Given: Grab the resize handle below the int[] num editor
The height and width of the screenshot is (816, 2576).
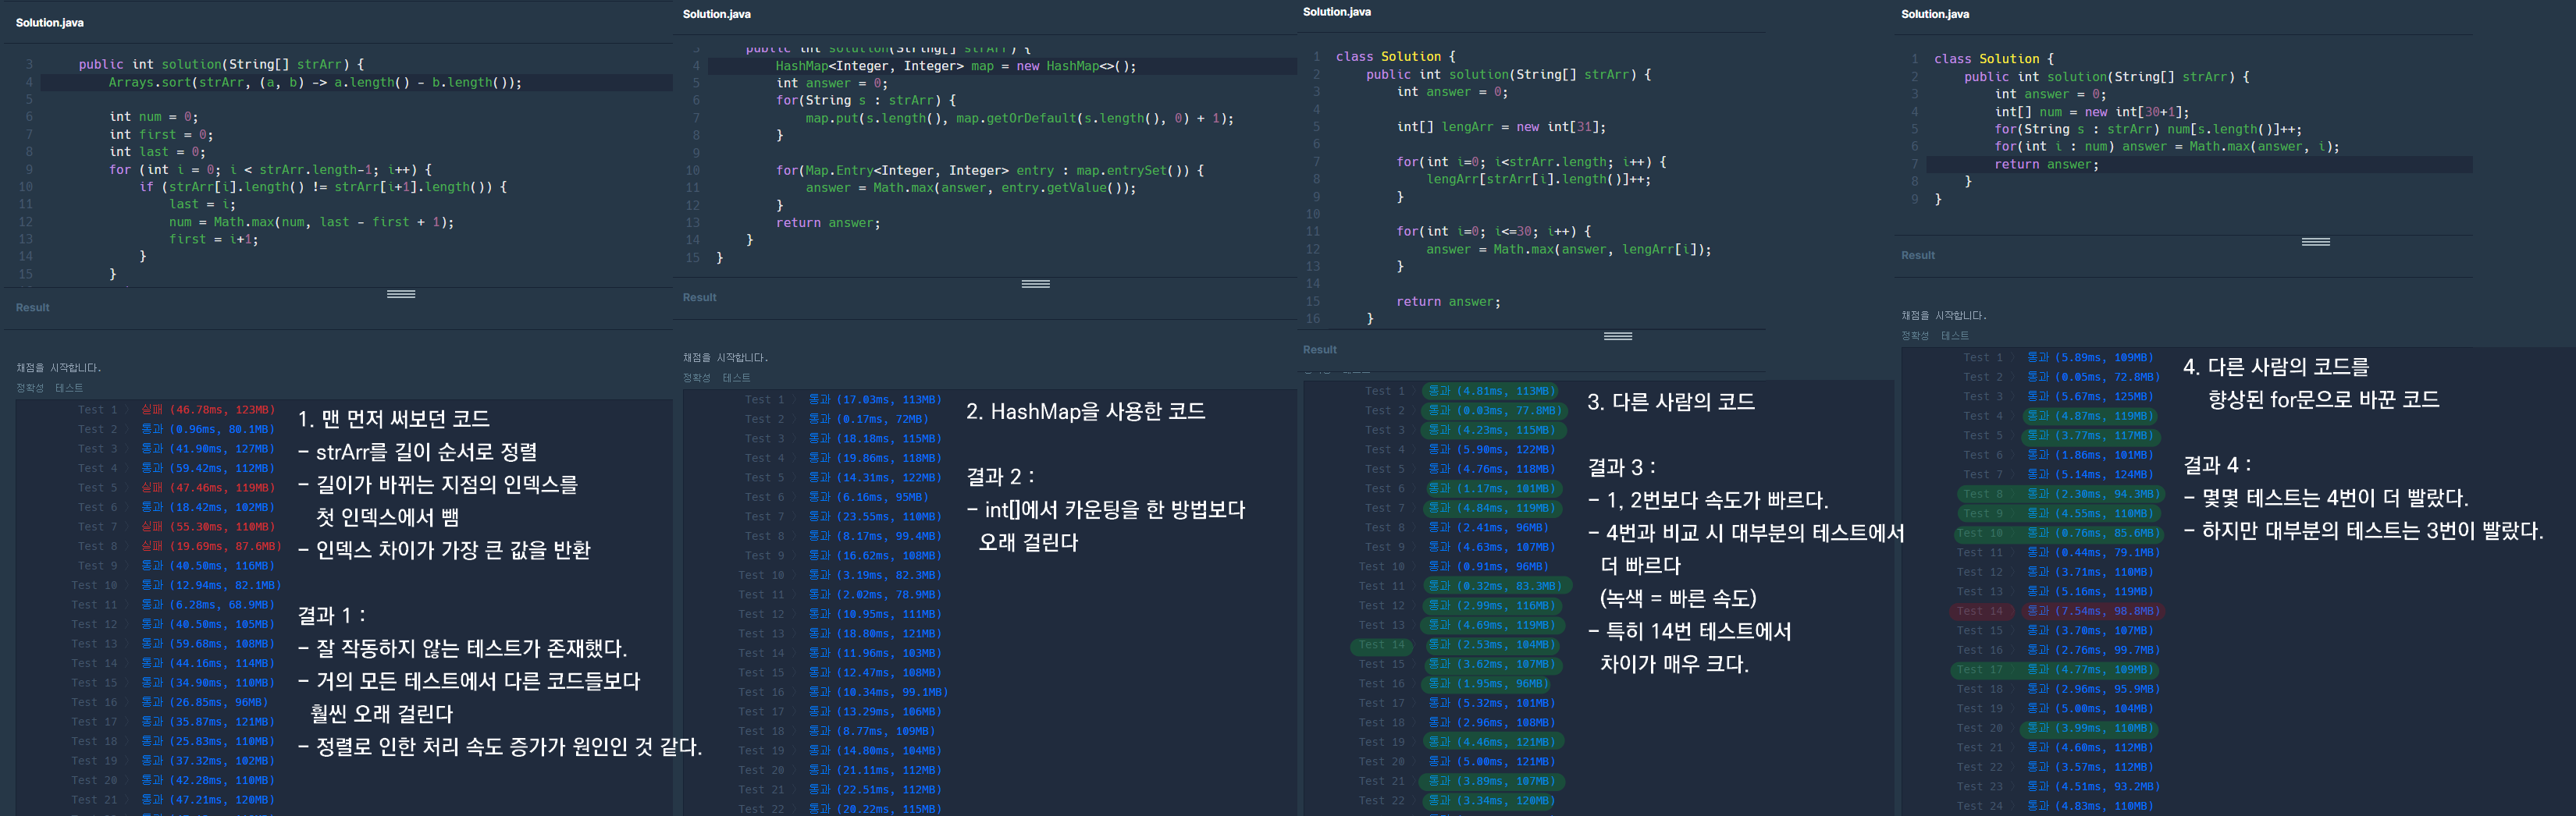Looking at the screenshot, I should point(2316,242).
